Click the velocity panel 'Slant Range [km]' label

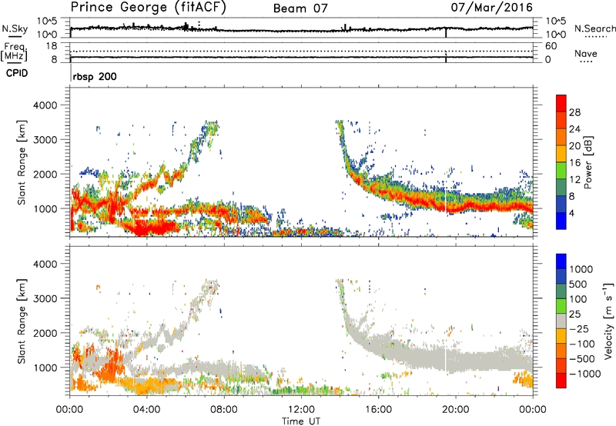pyautogui.click(x=22, y=321)
